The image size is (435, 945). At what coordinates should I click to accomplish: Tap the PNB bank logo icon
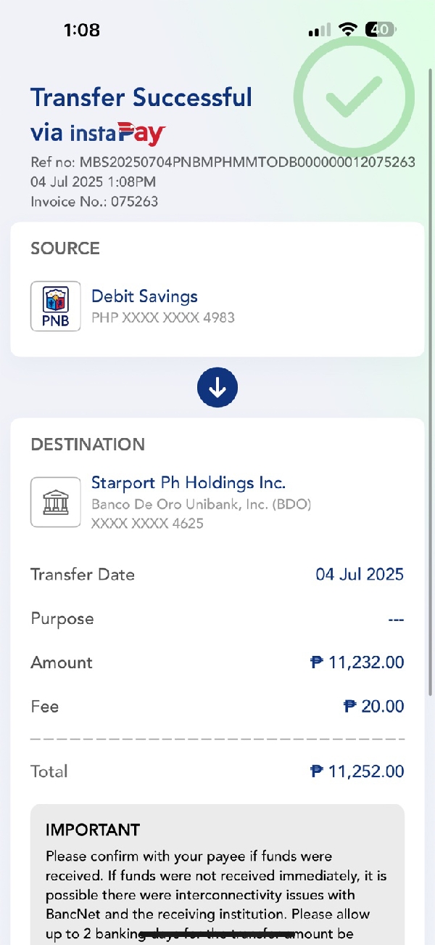55,307
